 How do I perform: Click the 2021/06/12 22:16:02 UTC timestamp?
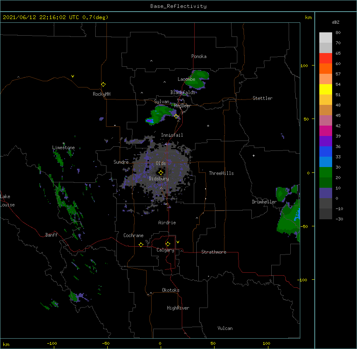coord(41,17)
